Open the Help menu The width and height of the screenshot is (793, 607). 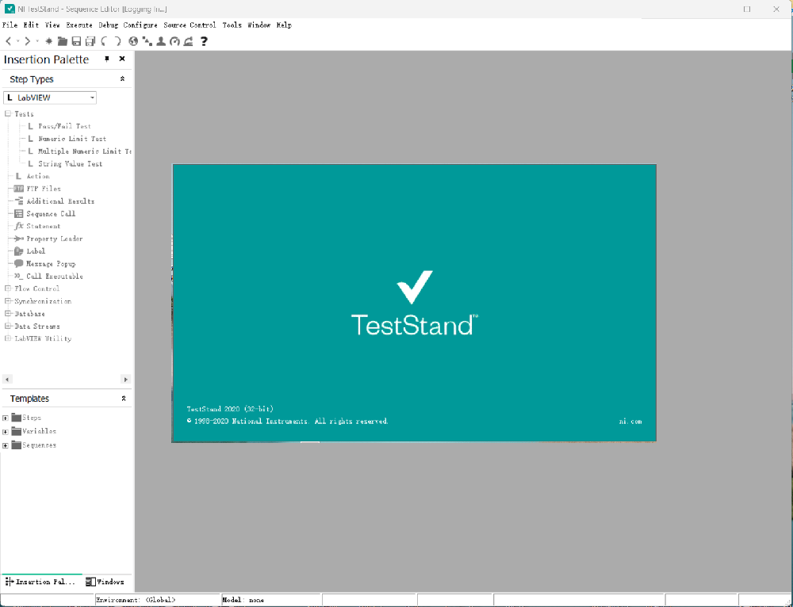point(284,25)
